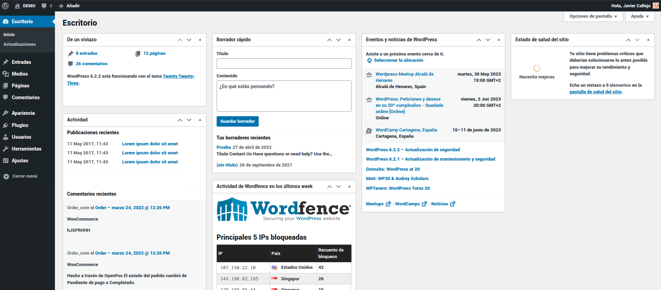Open the Seleccionar la ubicación link

398,60
